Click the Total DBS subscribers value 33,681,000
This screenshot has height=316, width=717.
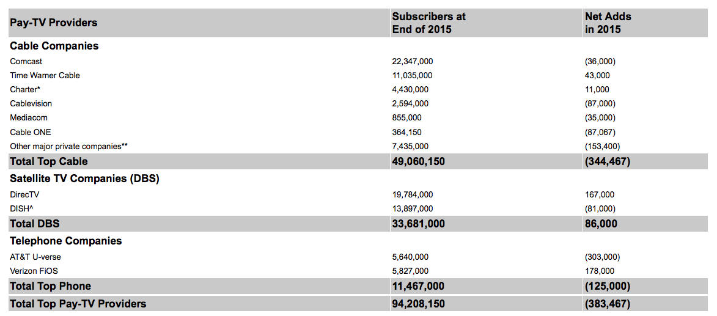point(418,224)
